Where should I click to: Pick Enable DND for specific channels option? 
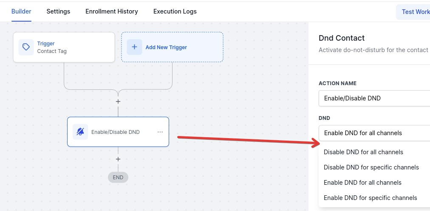click(370, 198)
